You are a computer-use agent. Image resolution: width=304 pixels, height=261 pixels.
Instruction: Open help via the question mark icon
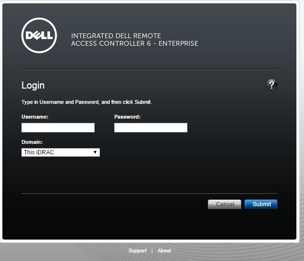tap(271, 85)
